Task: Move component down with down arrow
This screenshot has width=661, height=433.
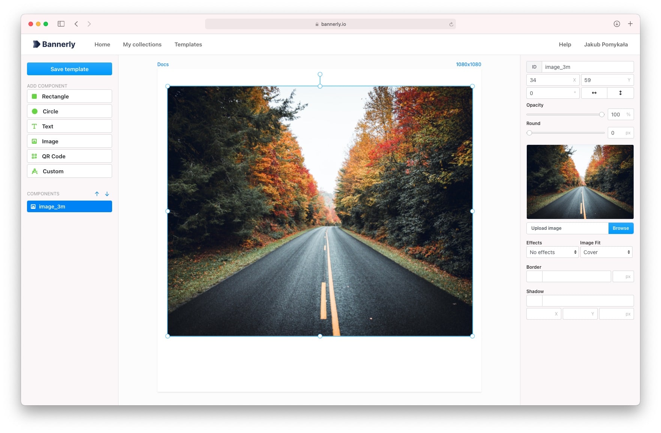Action: [107, 194]
